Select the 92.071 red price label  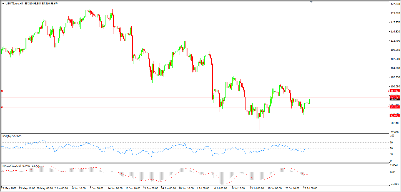point(395,116)
